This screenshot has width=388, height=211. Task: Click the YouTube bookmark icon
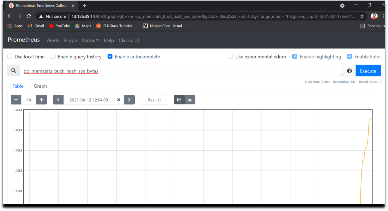point(51,26)
